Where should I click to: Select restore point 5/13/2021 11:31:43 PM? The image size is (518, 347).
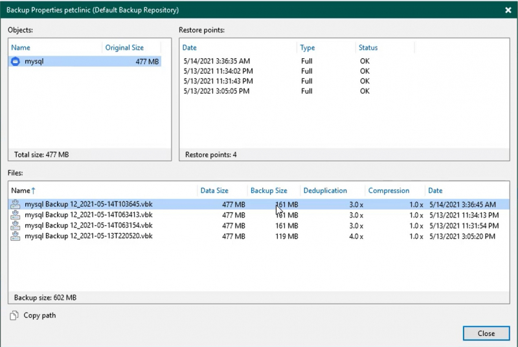pyautogui.click(x=218, y=81)
